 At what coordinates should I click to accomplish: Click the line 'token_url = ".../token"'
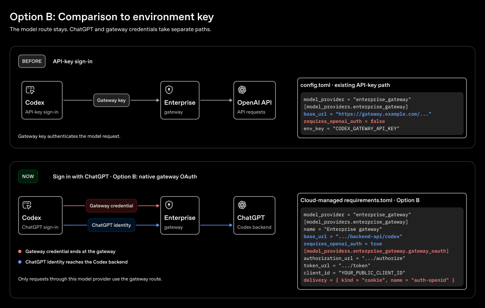click(x=337, y=266)
